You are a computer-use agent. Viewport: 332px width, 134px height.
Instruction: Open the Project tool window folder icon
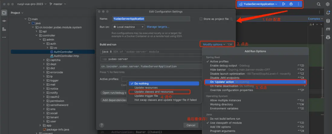4,13
